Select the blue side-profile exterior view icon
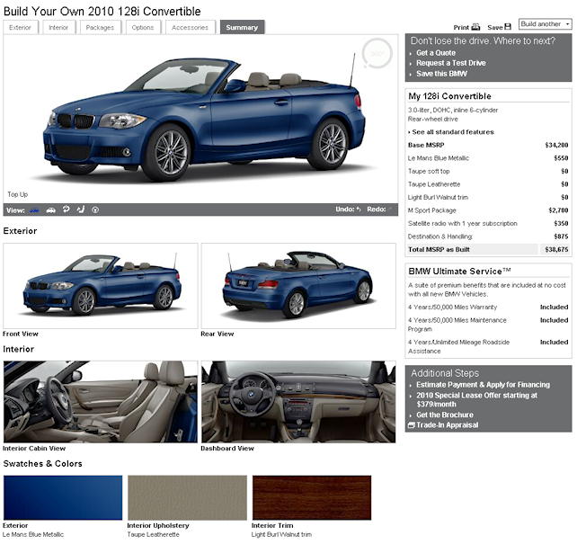The height and width of the screenshot is (544, 577). (x=34, y=210)
